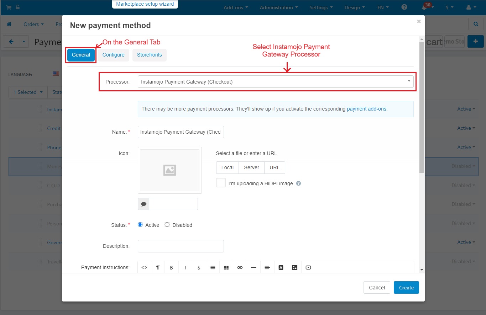Open the EN language dropdown
486x315 pixels.
click(383, 7)
